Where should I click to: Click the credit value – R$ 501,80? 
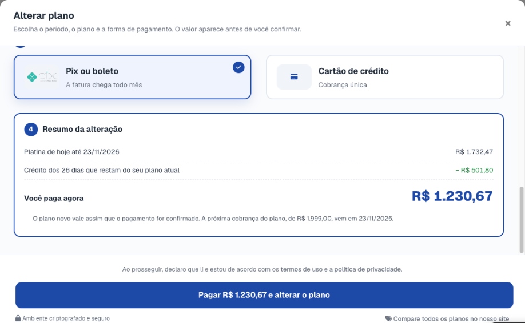click(474, 171)
